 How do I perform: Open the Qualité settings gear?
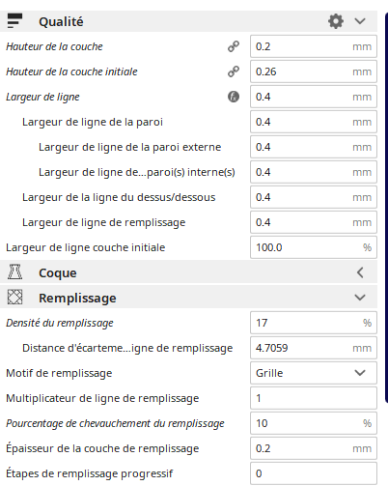click(336, 21)
